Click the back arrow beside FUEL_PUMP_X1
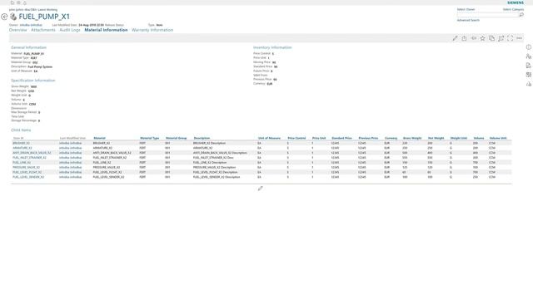The width and height of the screenshot is (533, 299). (4, 17)
